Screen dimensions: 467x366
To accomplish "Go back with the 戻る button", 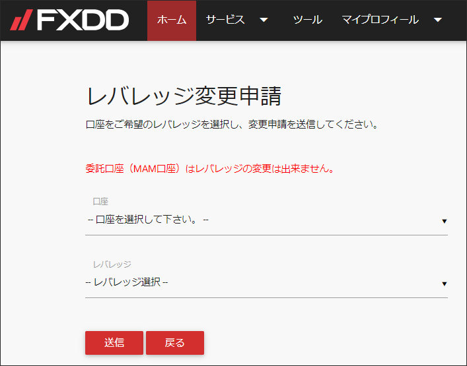I will pos(175,343).
